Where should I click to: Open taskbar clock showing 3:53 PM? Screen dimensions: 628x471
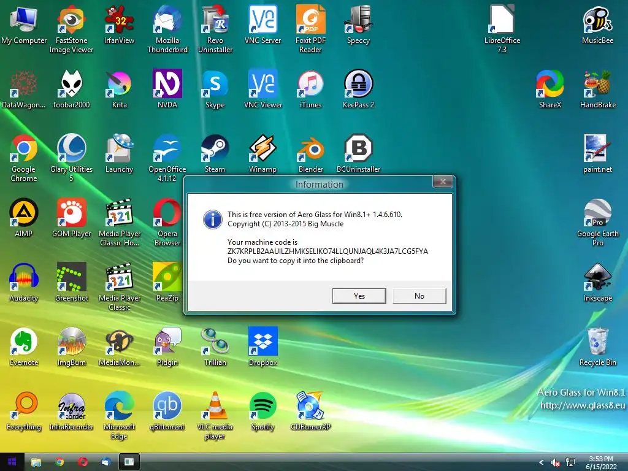coord(601,462)
